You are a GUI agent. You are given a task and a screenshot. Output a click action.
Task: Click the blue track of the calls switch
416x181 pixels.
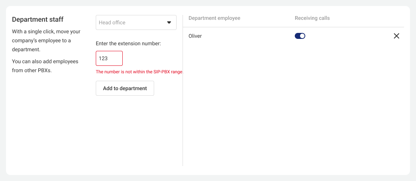[297, 36]
